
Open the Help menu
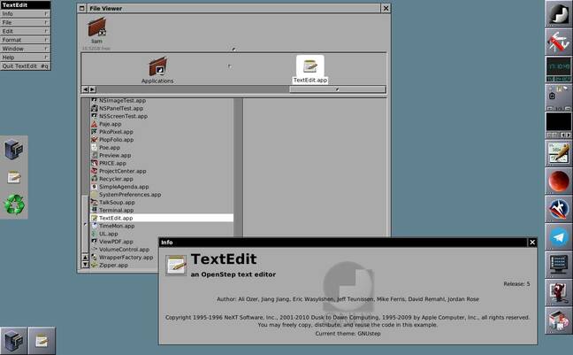pos(26,58)
